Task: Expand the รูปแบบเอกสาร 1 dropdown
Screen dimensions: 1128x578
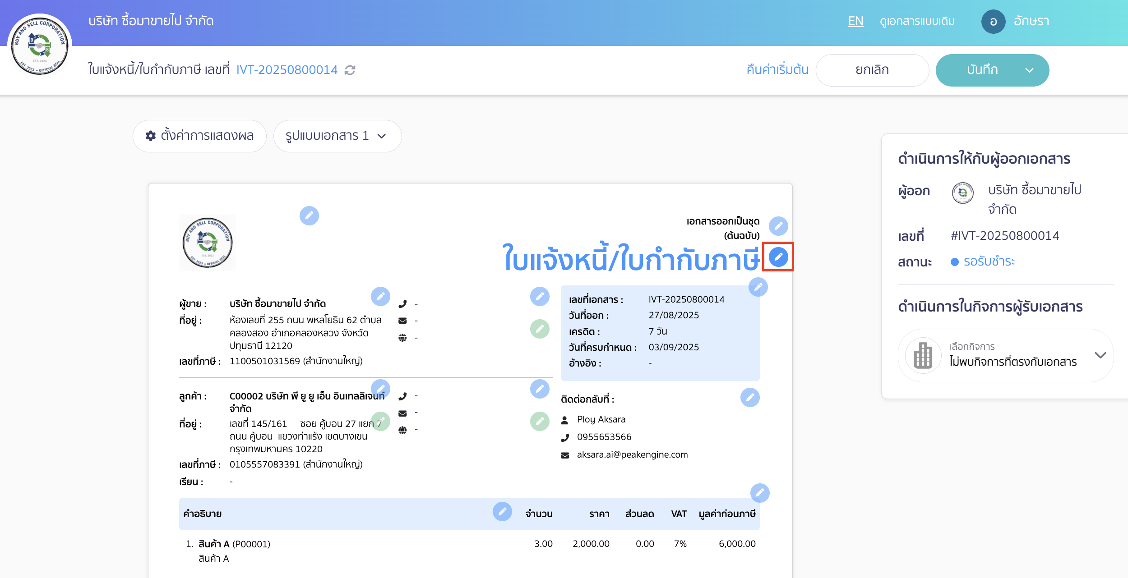Action: (337, 136)
